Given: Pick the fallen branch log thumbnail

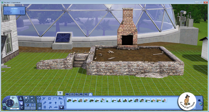Looking at the screenshot, I should tap(114, 101).
